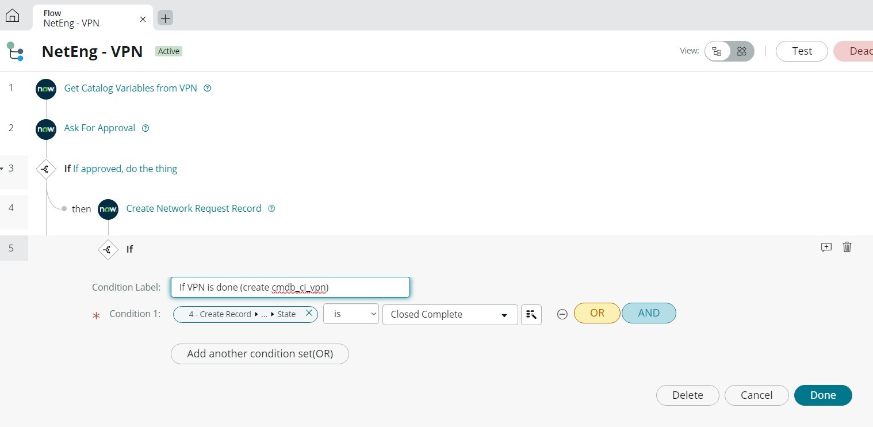This screenshot has height=427, width=873.
Task: Show help for Create Network Request Record
Action: 271,209
